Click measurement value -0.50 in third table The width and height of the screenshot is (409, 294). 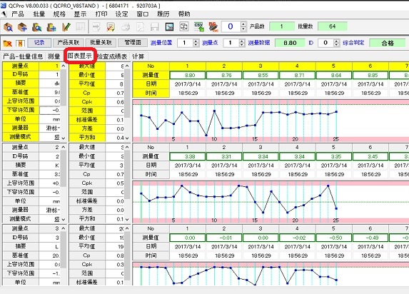click(x=333, y=238)
